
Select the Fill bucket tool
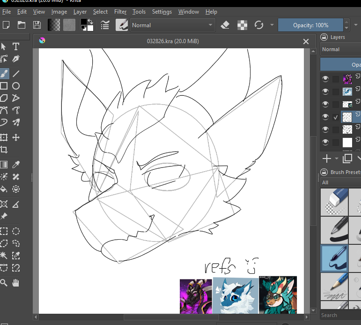4,189
